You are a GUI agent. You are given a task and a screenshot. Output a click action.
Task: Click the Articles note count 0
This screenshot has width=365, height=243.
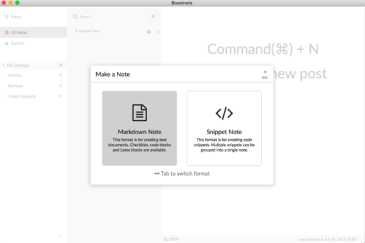click(x=60, y=75)
